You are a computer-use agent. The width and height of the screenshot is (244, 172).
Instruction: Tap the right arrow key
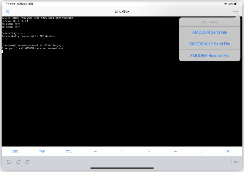[175, 151]
